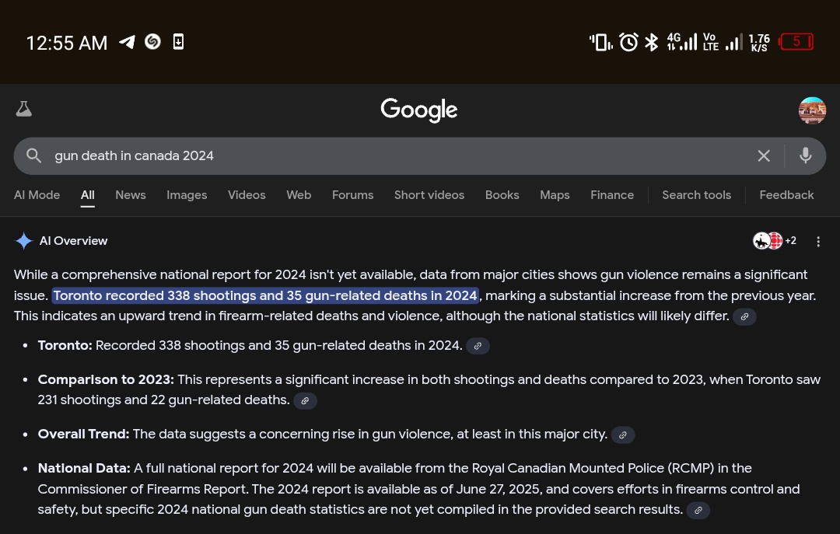Switch to Videos tab
Image resolution: width=840 pixels, height=534 pixels.
247,195
